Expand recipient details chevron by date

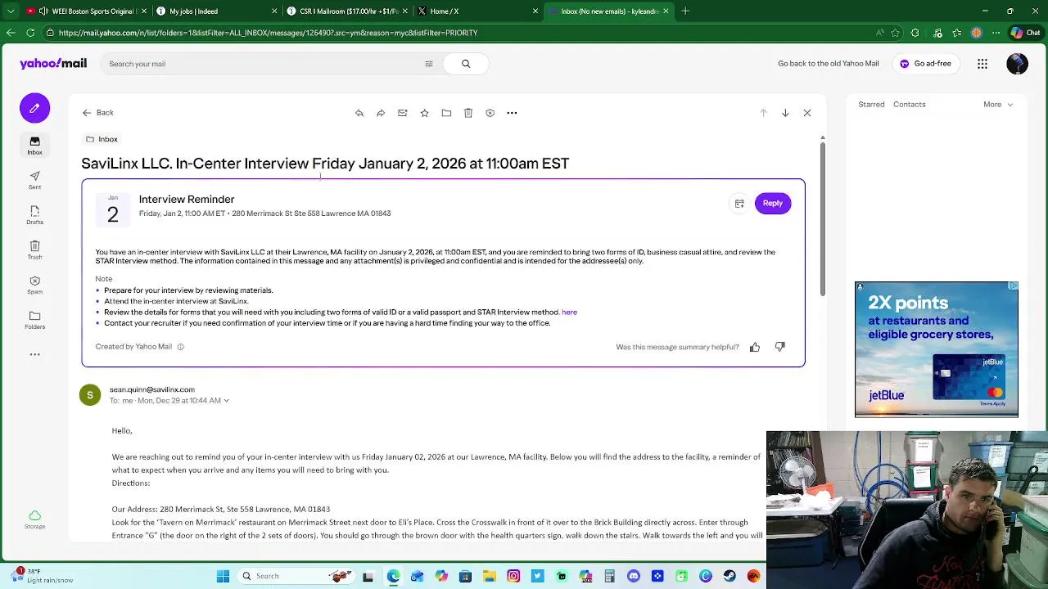click(227, 401)
